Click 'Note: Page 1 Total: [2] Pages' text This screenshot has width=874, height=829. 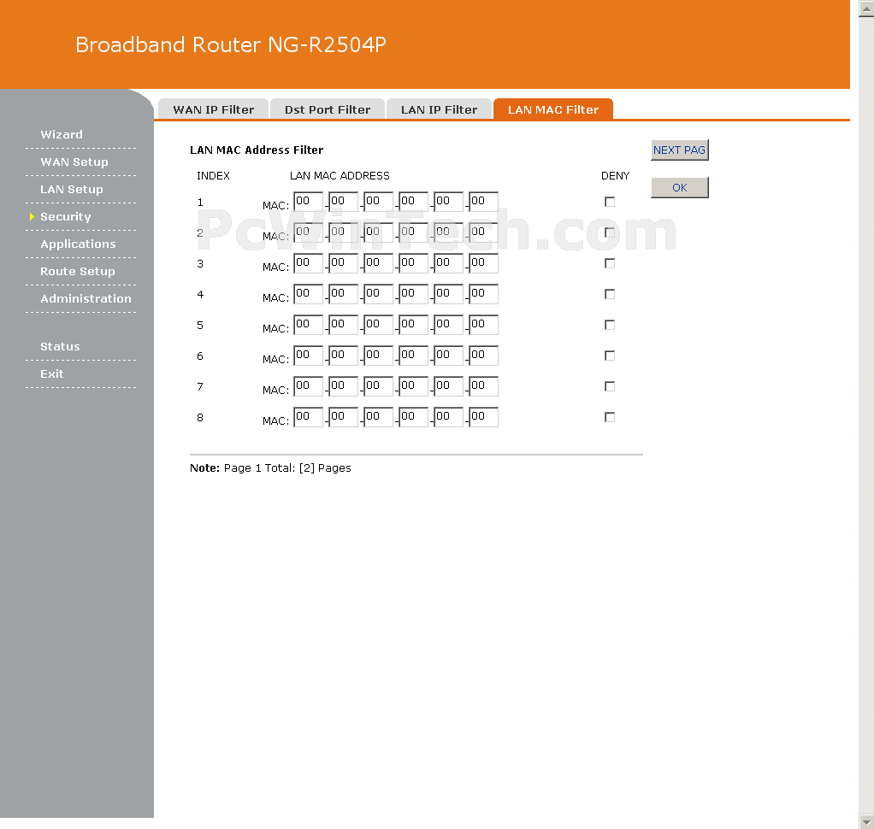point(270,468)
